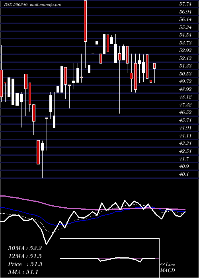Select the 40.9 axis value

point(184,166)
